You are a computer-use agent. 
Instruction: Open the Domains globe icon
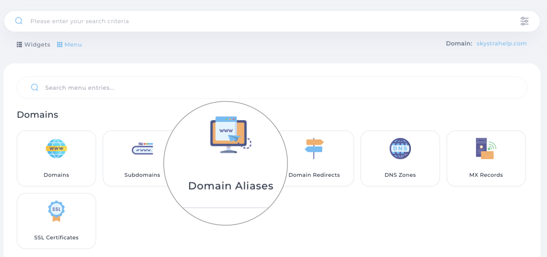56,149
